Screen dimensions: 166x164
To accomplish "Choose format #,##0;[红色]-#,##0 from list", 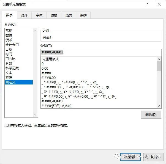I will [99, 106].
